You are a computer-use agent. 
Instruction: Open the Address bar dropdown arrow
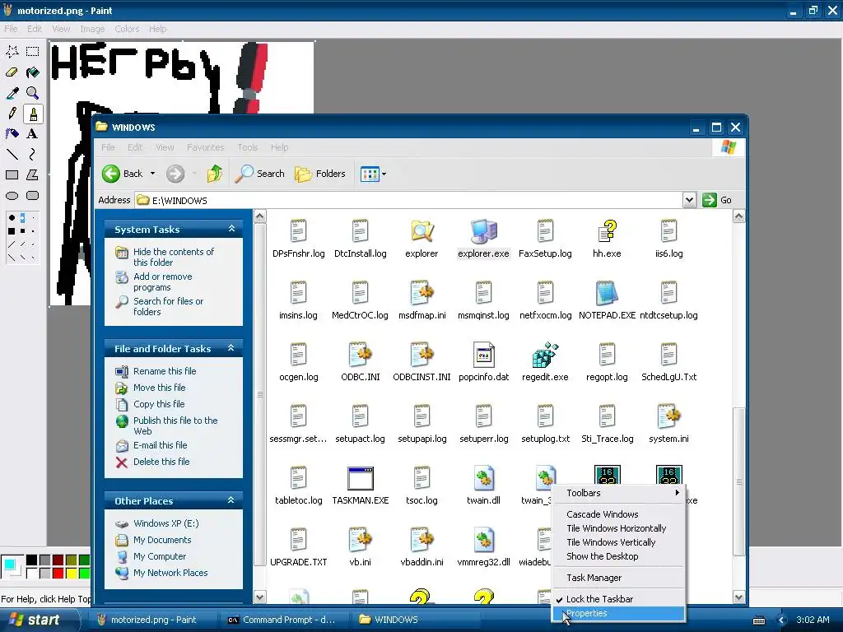[x=689, y=200]
